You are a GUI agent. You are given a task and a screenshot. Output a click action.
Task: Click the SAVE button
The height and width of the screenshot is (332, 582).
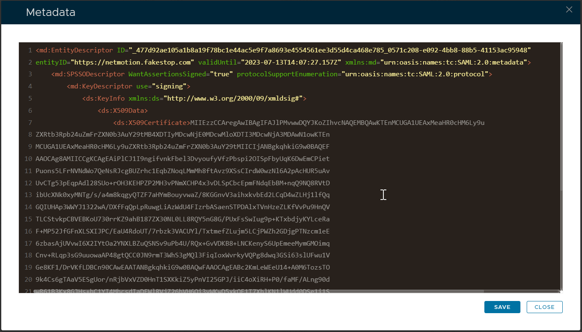(502, 307)
